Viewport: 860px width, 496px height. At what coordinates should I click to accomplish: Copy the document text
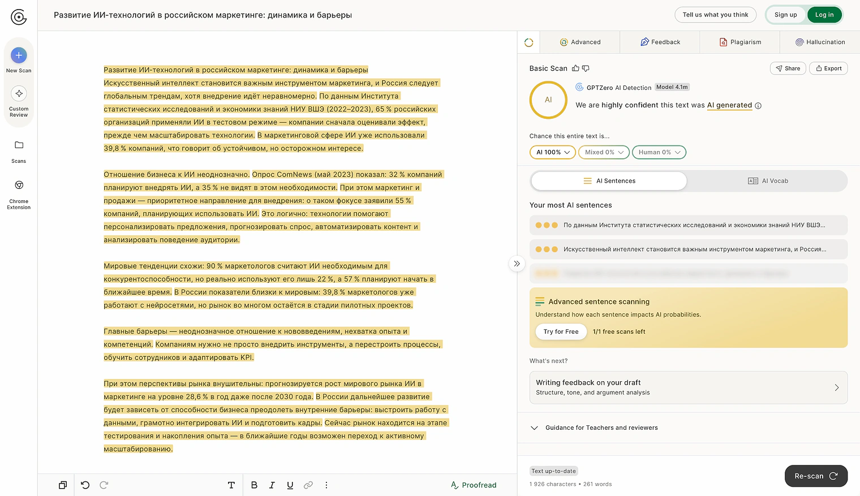63,485
